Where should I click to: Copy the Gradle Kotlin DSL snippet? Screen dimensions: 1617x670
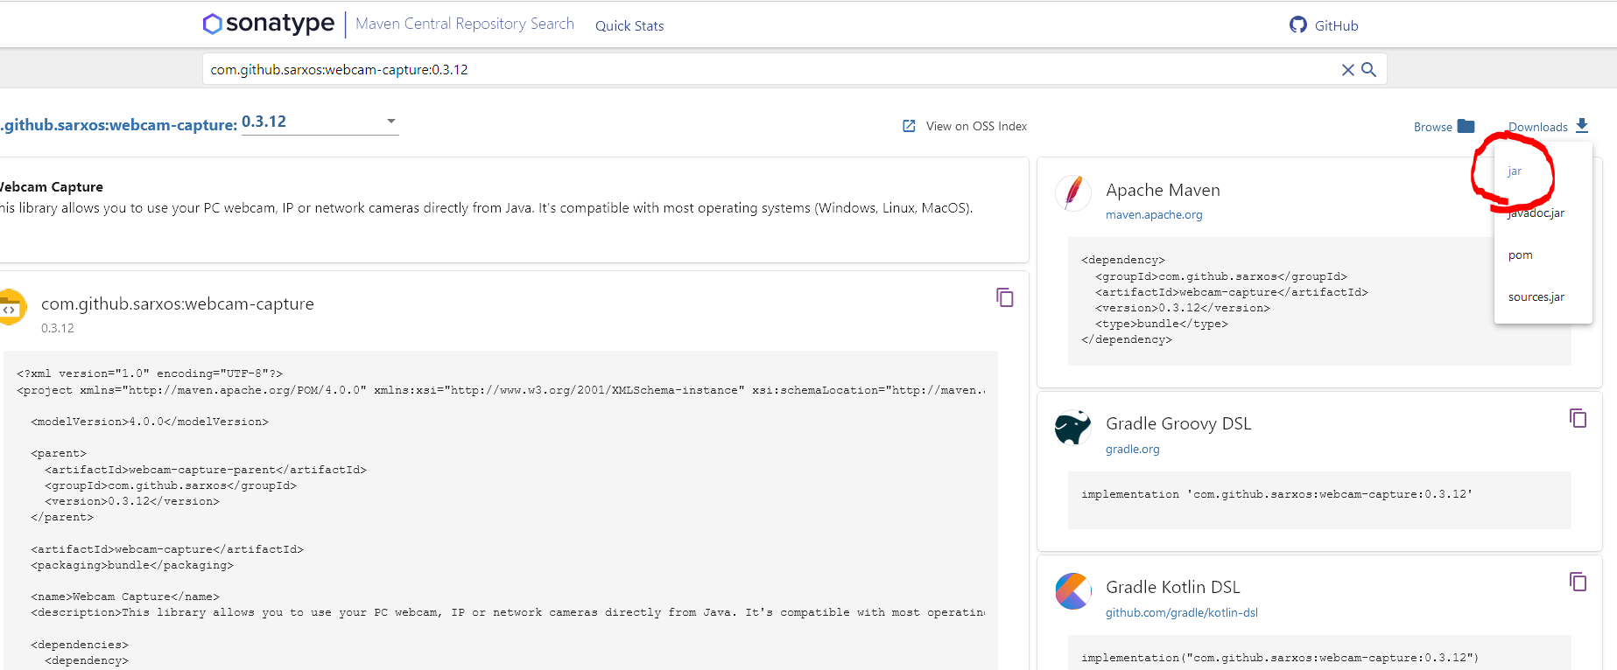tap(1578, 582)
